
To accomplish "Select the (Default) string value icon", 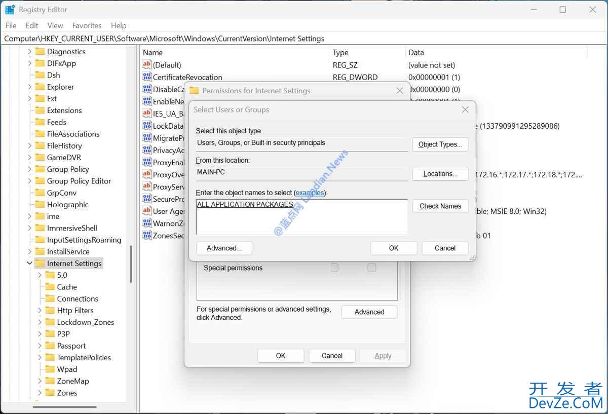I will click(x=147, y=65).
